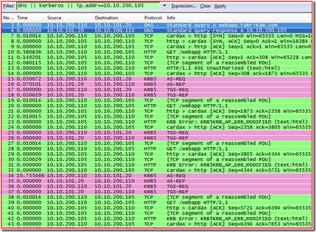Clear the display filter
Viewport: 316px width, 232px height.
pos(205,6)
